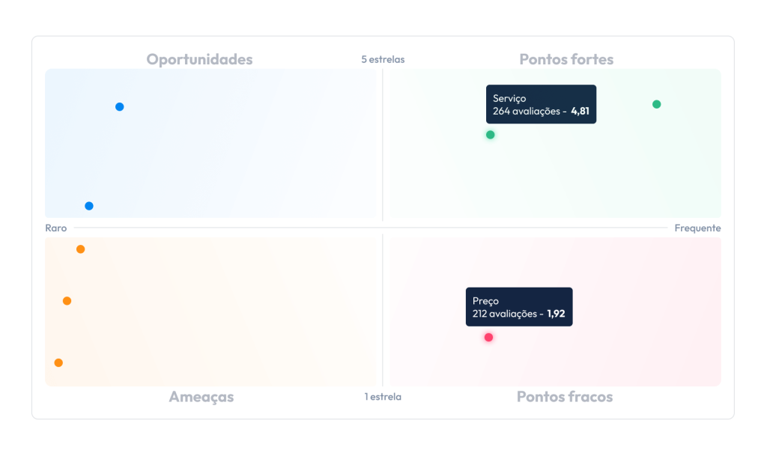The image size is (767, 456).
Task: Click the 1 estrela axis label
Action: (x=383, y=397)
